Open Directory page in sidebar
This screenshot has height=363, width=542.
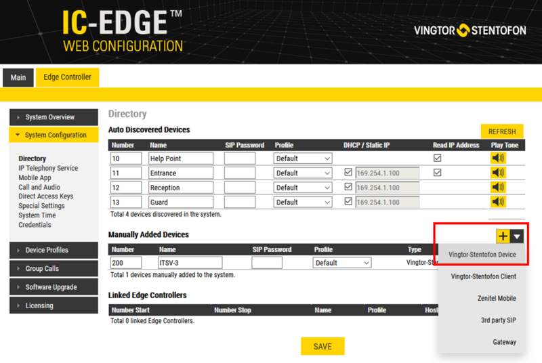[32, 158]
